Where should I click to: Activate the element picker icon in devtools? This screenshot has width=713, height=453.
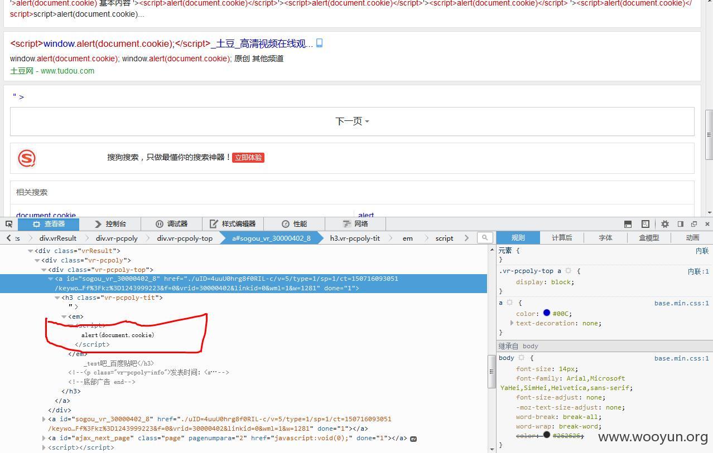coord(9,224)
